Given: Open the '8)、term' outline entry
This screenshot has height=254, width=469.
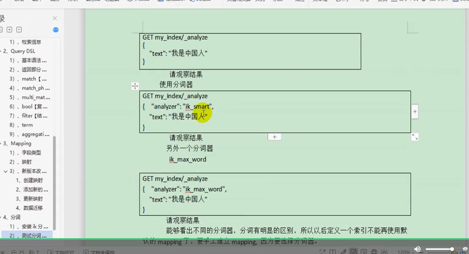Looking at the screenshot, I should [x=21, y=125].
